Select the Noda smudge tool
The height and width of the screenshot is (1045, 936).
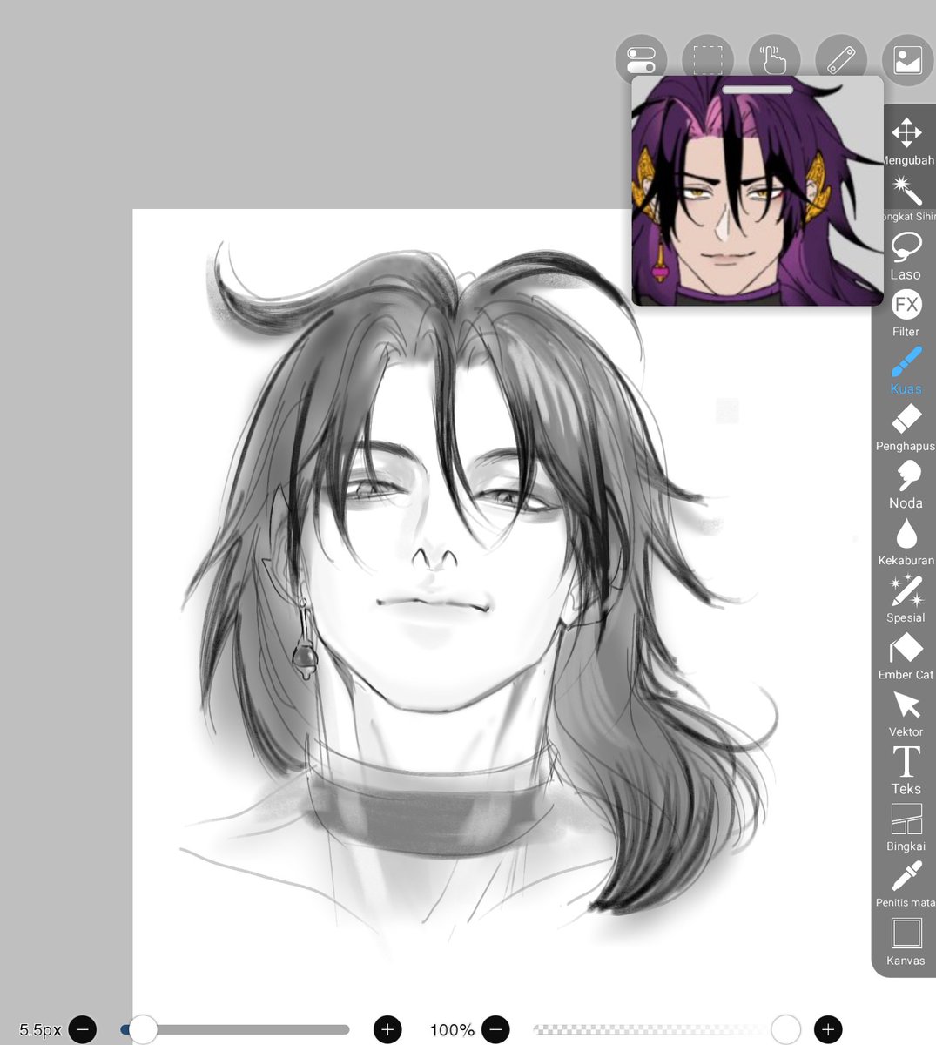(x=906, y=485)
